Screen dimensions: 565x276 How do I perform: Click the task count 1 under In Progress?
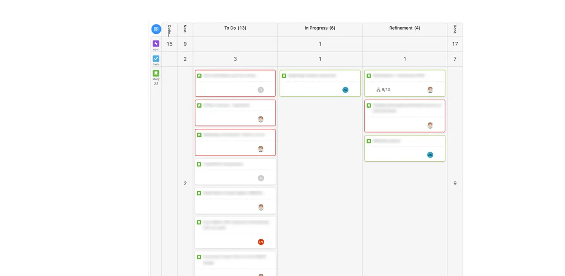point(320,59)
